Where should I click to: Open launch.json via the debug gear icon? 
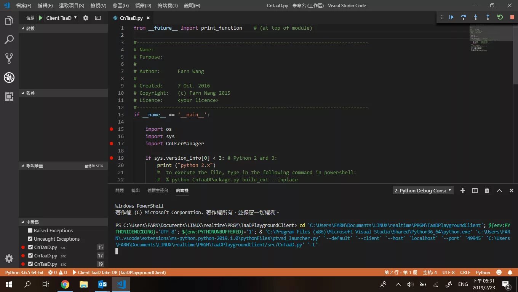[86, 18]
